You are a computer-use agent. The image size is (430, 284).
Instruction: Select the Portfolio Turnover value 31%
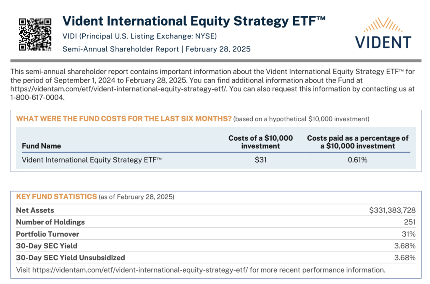click(x=409, y=234)
